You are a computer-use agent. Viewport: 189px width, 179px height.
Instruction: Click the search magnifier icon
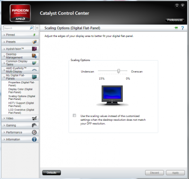31,28
